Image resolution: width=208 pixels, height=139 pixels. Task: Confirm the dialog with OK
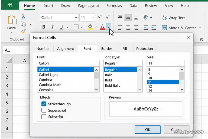148,129
